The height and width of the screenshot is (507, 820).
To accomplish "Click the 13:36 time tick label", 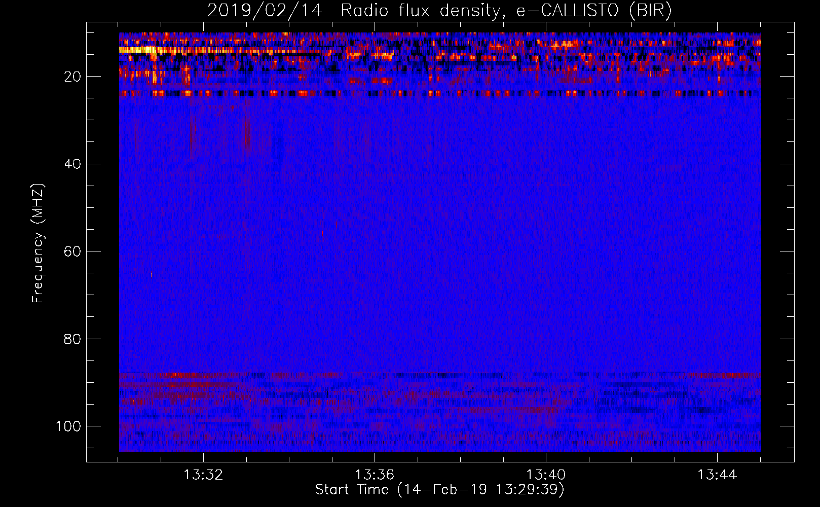I will tap(375, 475).
